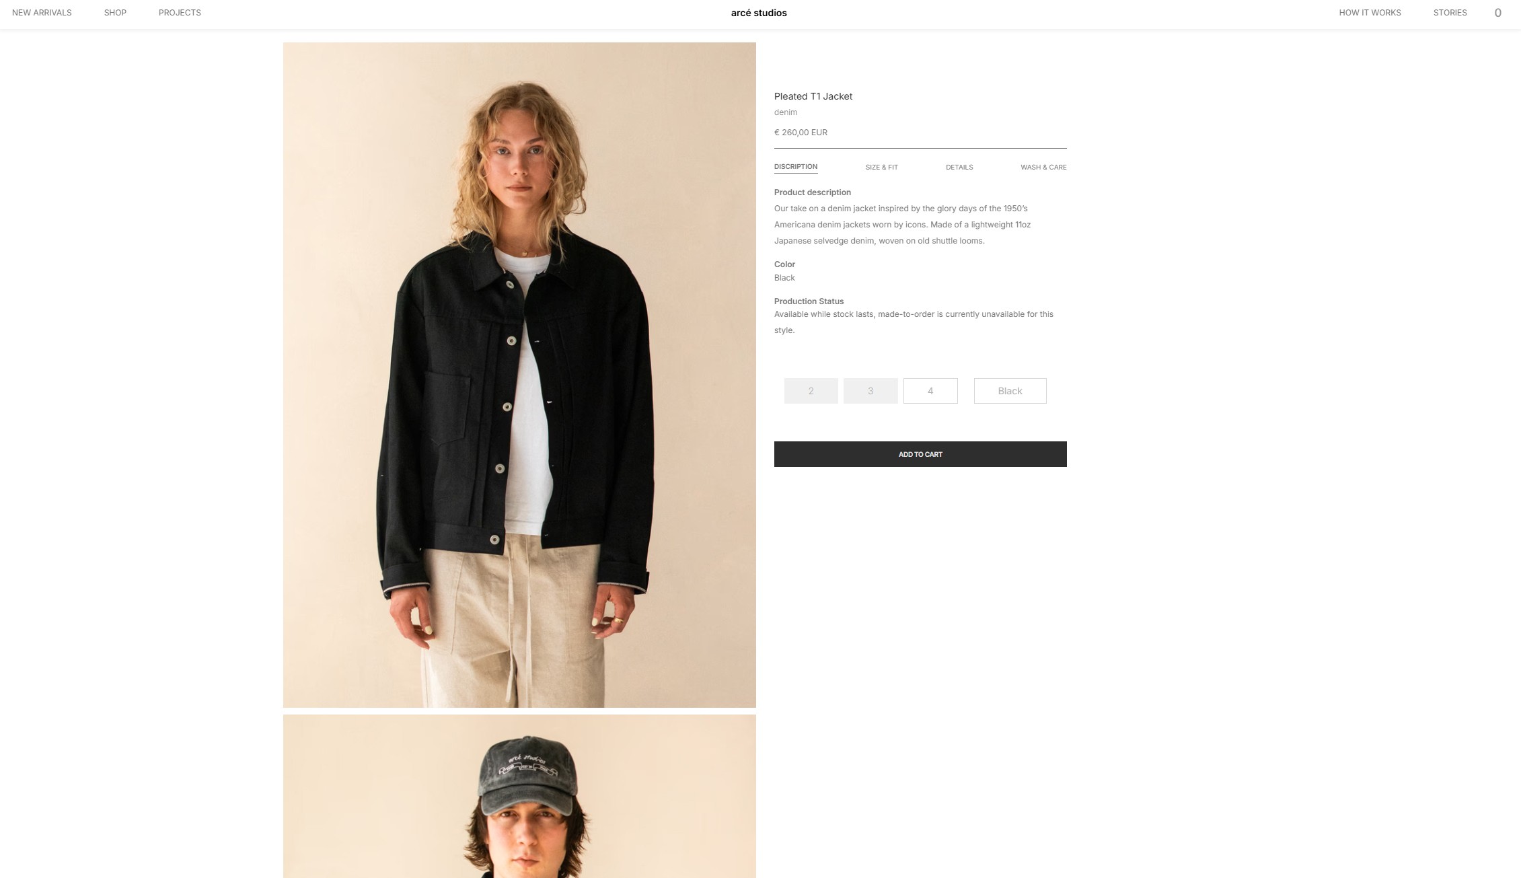Navigate to PROJECTS page
1521x878 pixels.
[x=180, y=13]
